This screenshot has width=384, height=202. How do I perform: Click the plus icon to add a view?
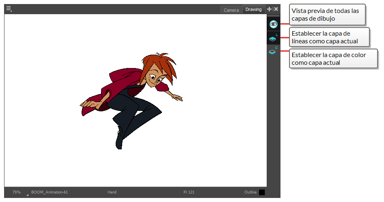(x=270, y=9)
